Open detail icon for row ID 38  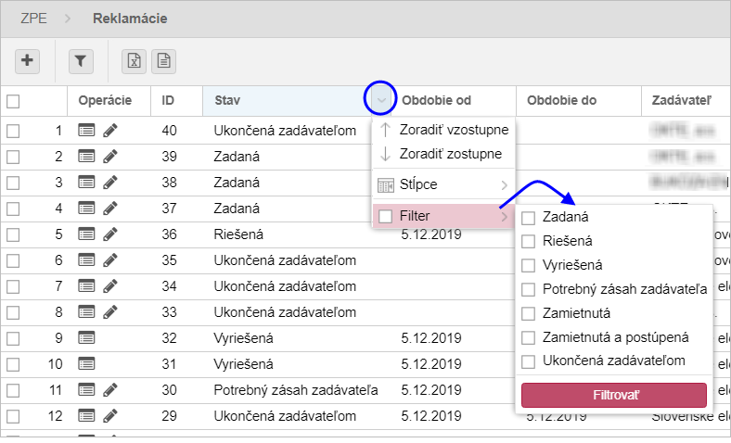pos(86,183)
